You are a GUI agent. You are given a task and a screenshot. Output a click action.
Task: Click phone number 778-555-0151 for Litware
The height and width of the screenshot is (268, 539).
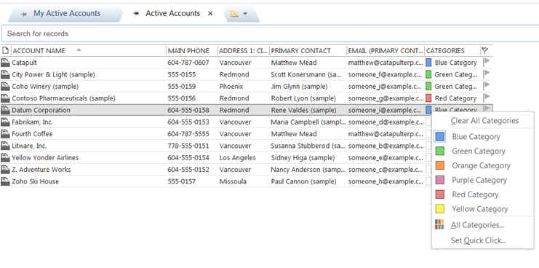point(188,146)
